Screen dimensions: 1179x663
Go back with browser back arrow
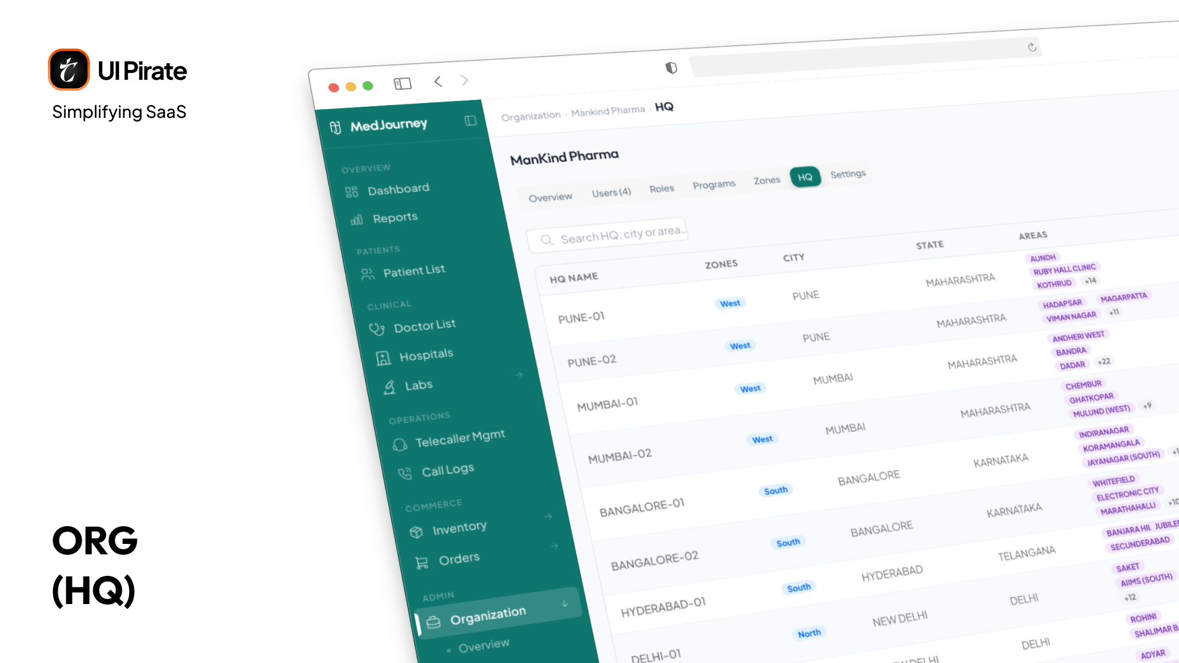438,81
